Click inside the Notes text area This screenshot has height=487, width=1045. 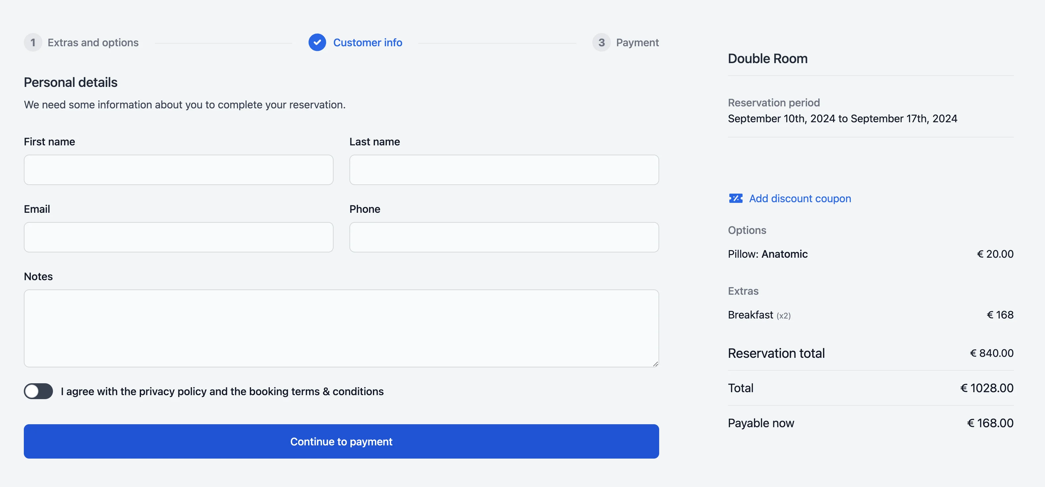point(341,328)
